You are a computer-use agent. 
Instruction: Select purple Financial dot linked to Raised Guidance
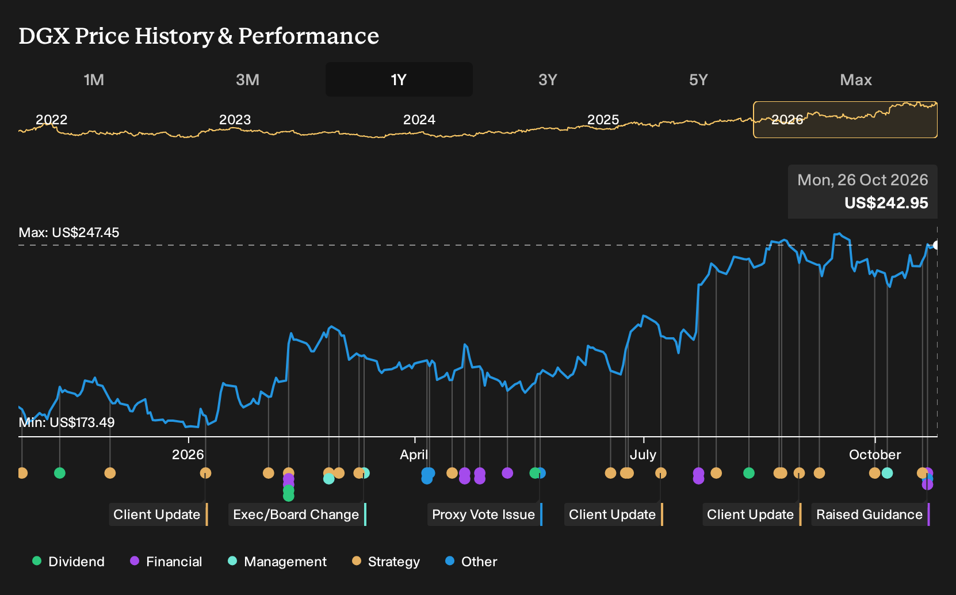(927, 485)
